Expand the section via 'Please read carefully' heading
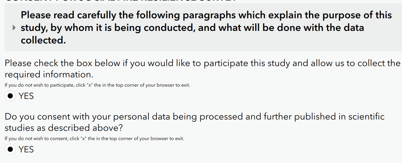Screen dimensions: 402x163 coord(121,16)
